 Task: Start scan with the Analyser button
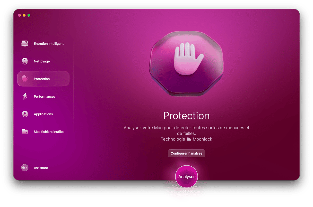click(186, 177)
